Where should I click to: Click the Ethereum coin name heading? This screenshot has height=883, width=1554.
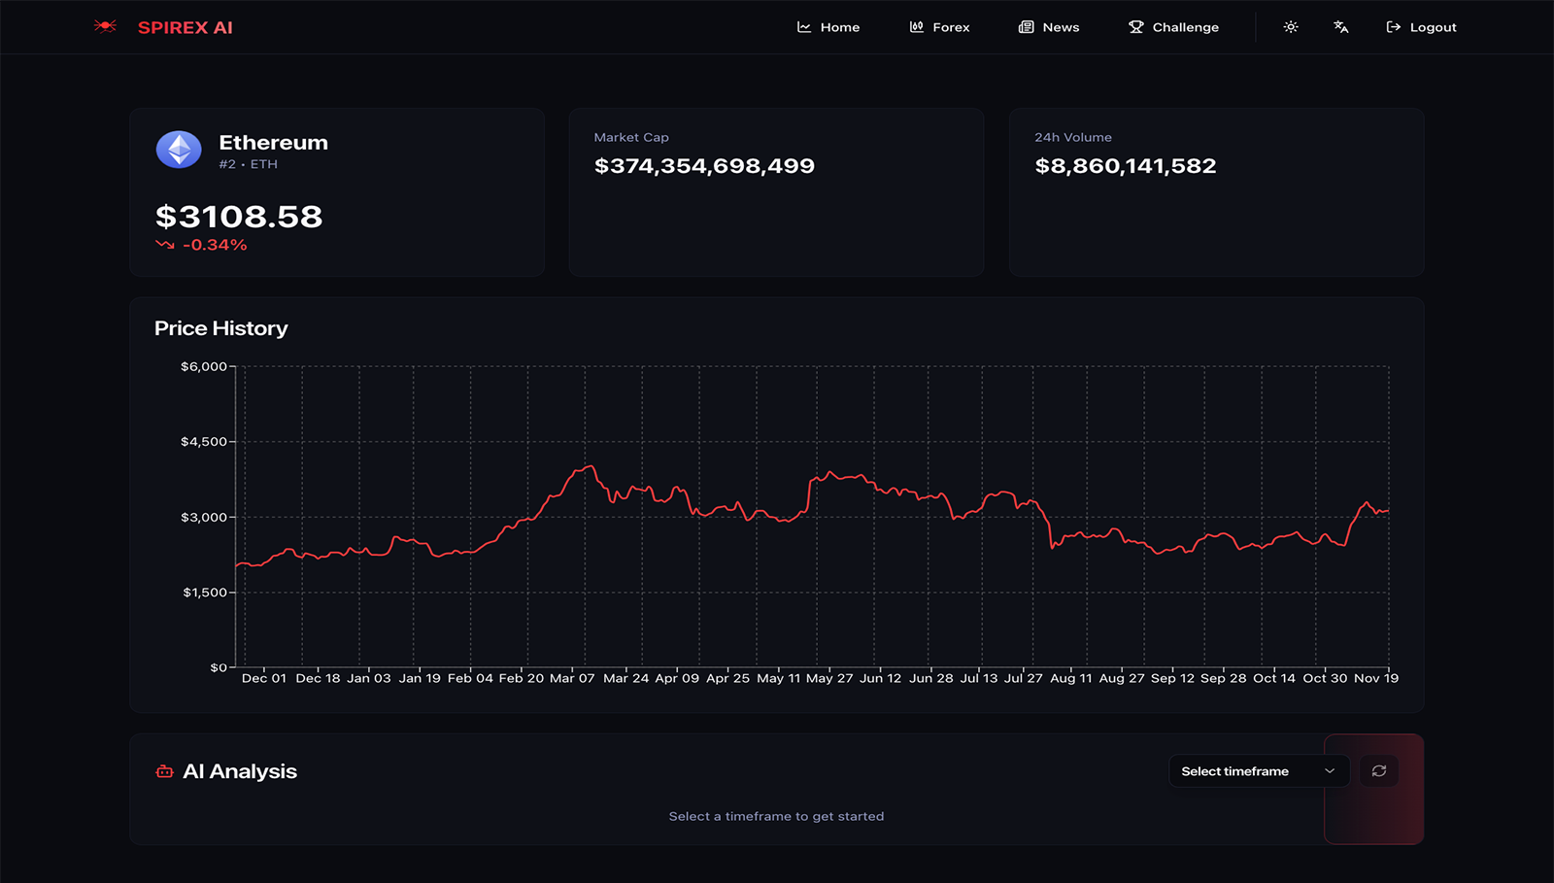pos(273,143)
